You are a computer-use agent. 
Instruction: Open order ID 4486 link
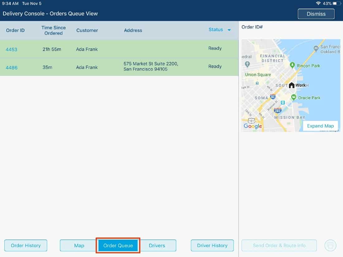pos(12,67)
